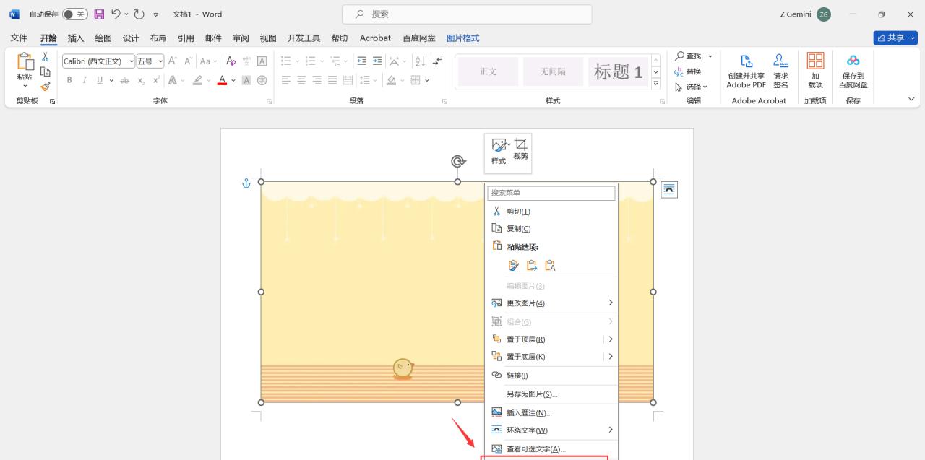Switch to the Picture Format tab
The image size is (925, 460).
tap(462, 38)
